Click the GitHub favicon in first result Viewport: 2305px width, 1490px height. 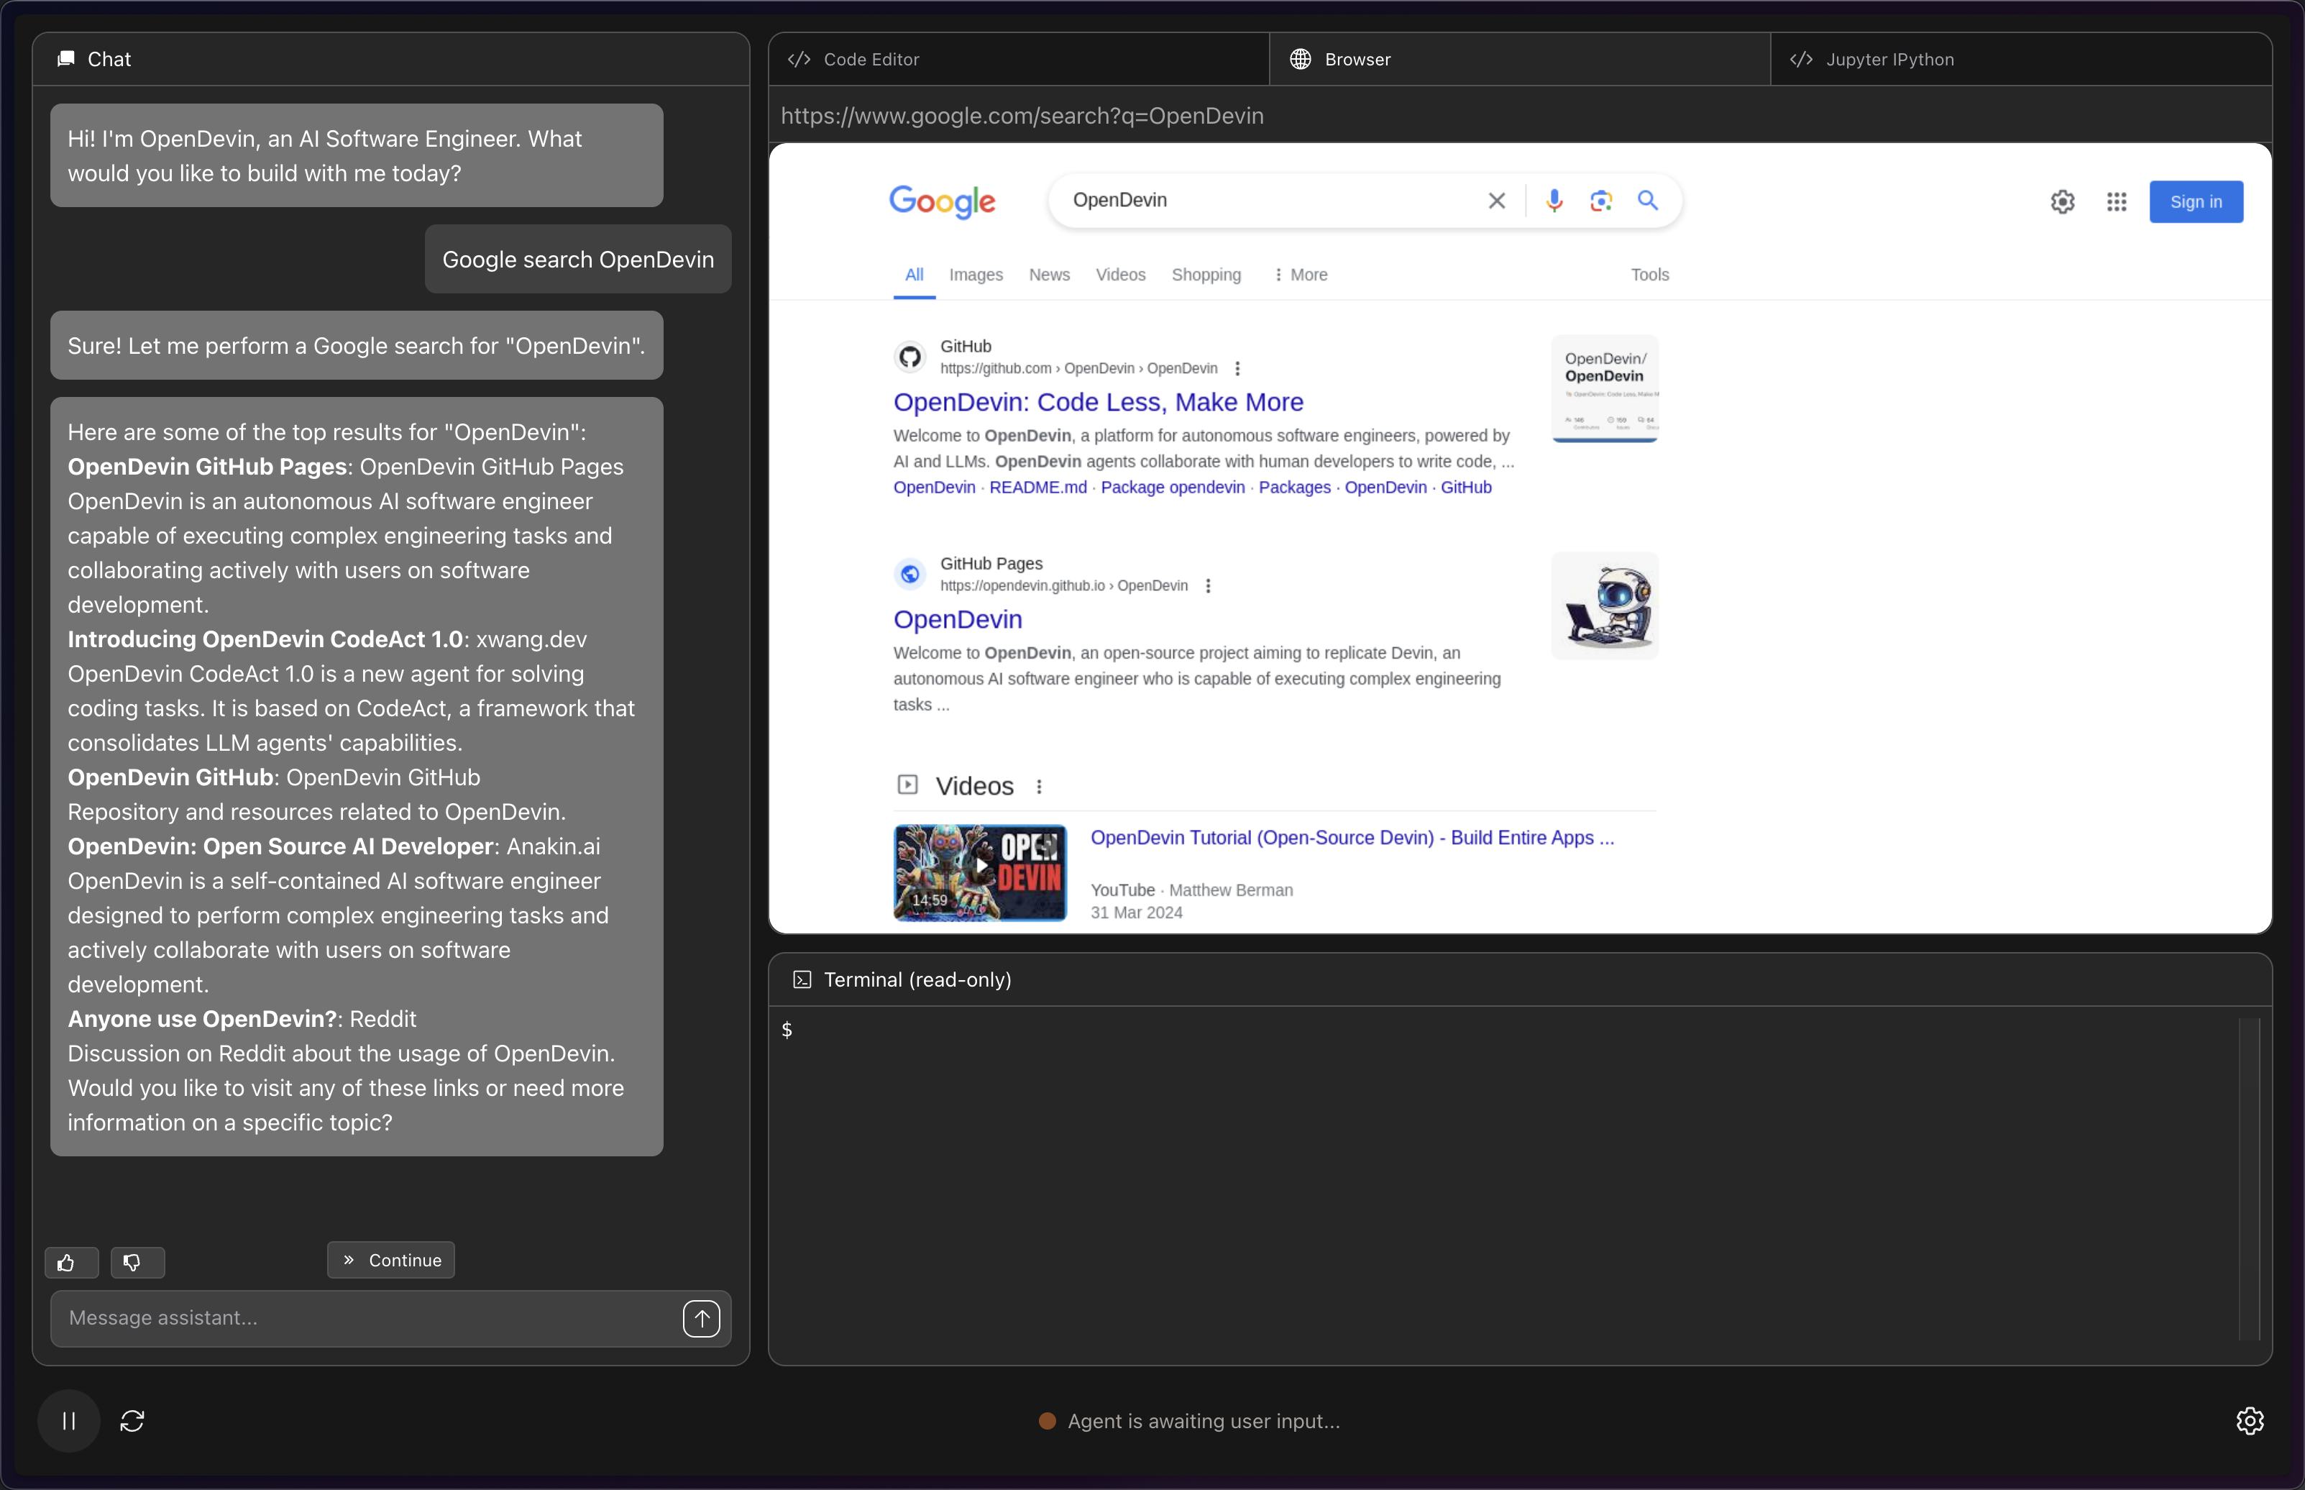pos(909,357)
